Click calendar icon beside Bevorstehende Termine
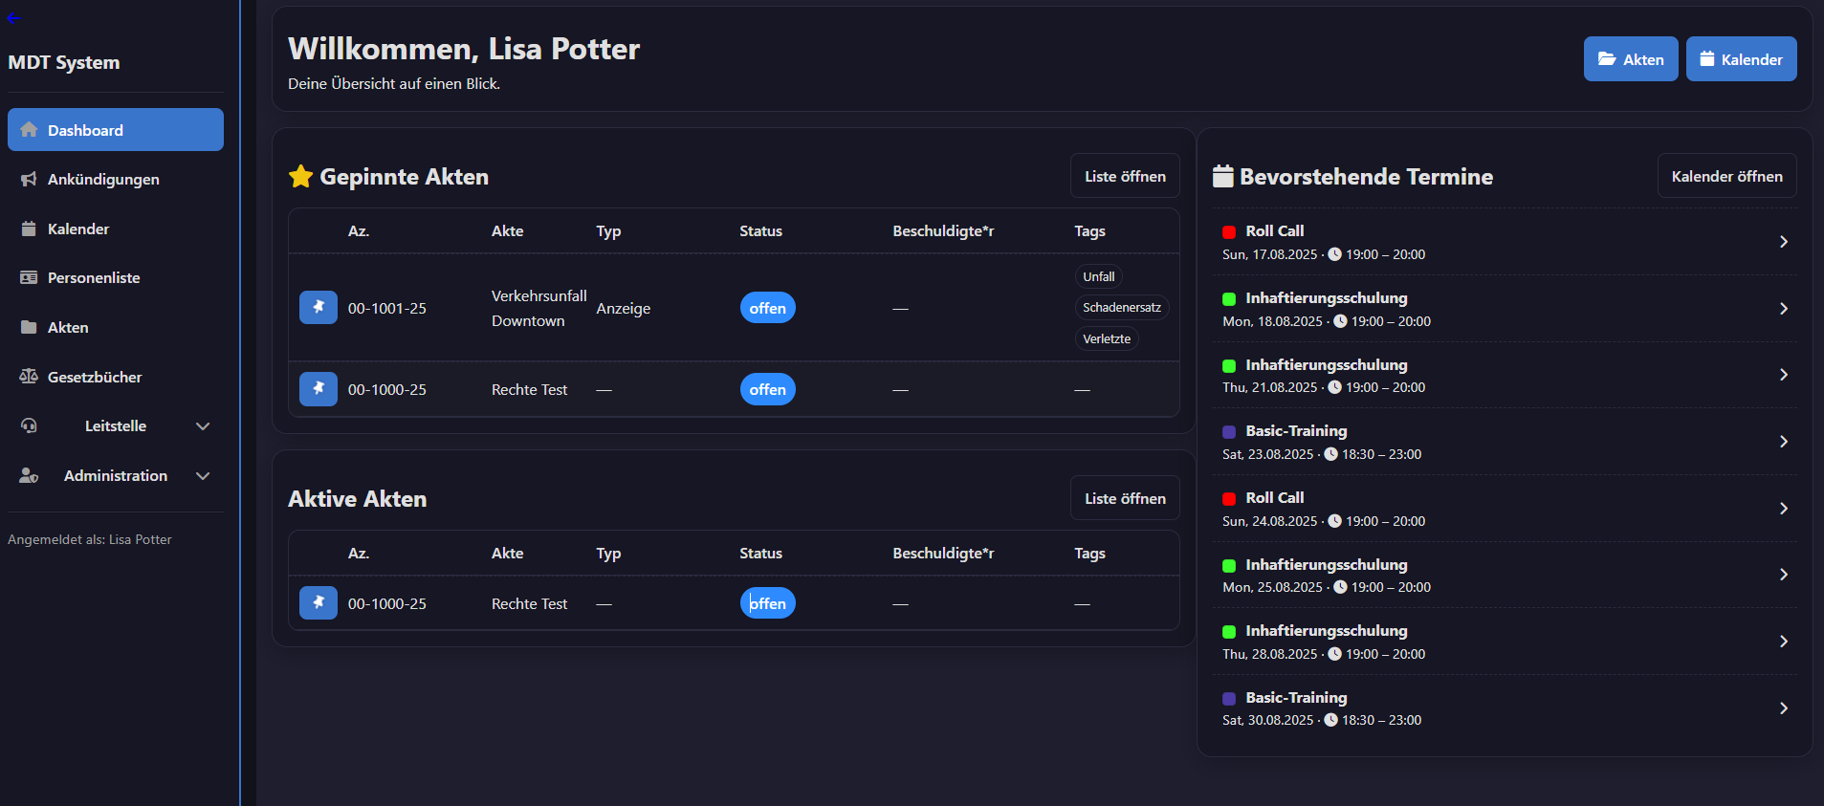Screen dimensions: 1824x806 1223,176
